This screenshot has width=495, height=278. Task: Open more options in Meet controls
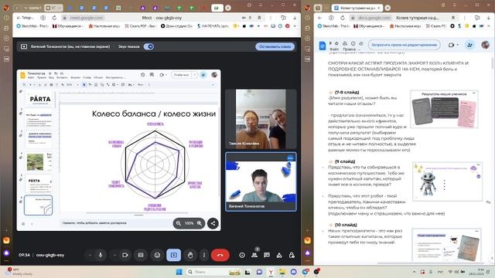[204, 255]
